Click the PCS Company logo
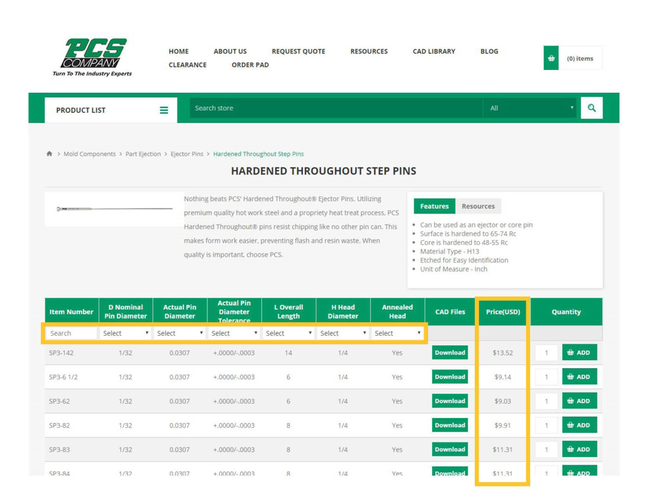The width and height of the screenshot is (648, 501). tap(92, 57)
